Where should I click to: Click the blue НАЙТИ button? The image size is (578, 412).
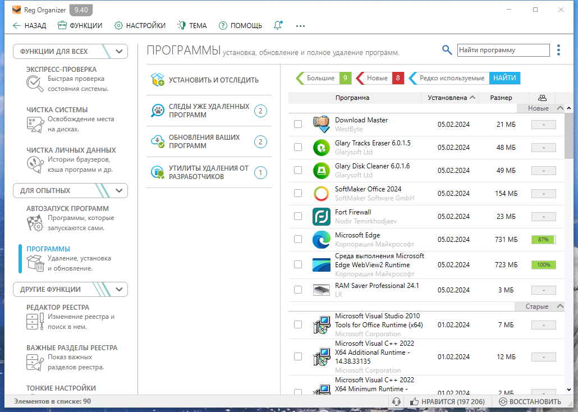pos(504,78)
